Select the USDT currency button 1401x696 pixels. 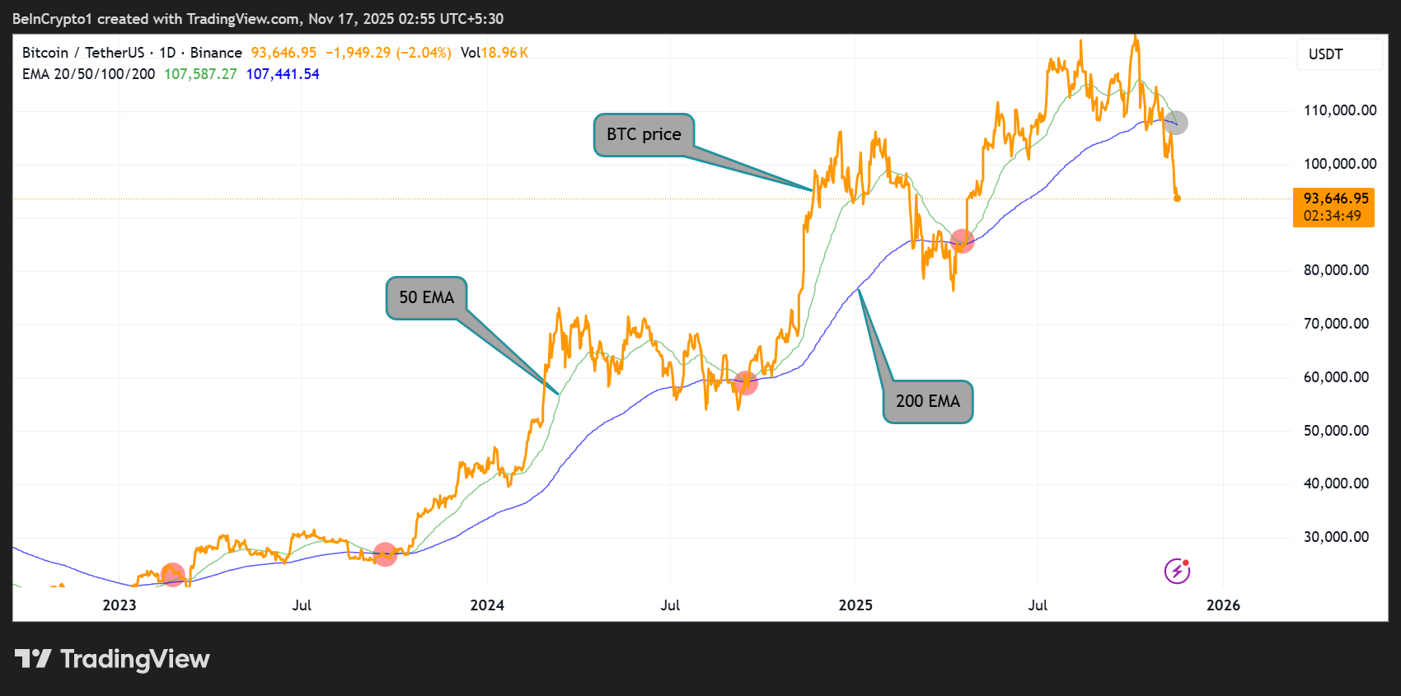coord(1338,54)
